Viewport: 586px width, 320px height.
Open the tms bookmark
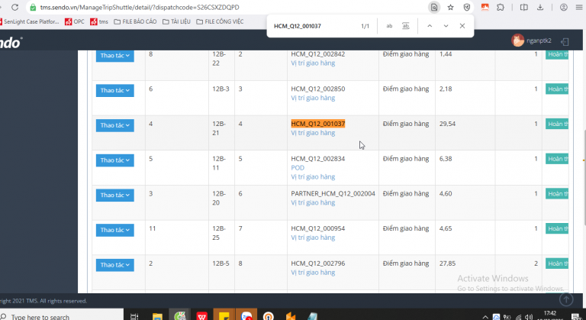click(x=99, y=21)
